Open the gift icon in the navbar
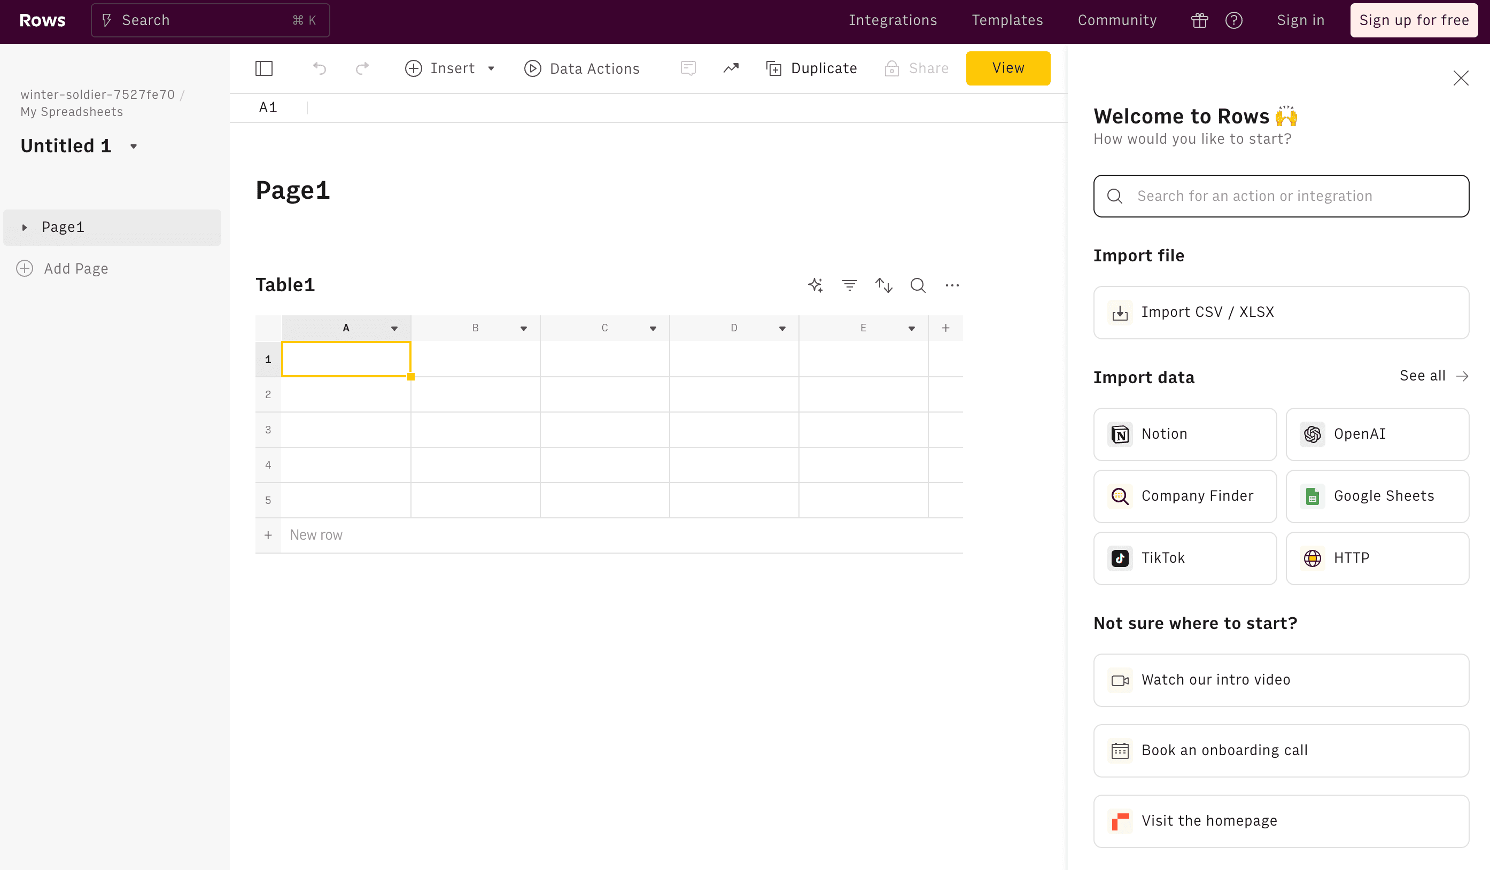This screenshot has width=1490, height=870. coord(1199,19)
